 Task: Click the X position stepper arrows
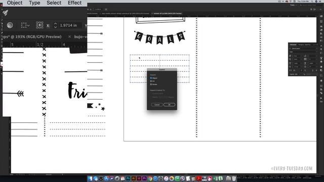pyautogui.click(x=55, y=25)
